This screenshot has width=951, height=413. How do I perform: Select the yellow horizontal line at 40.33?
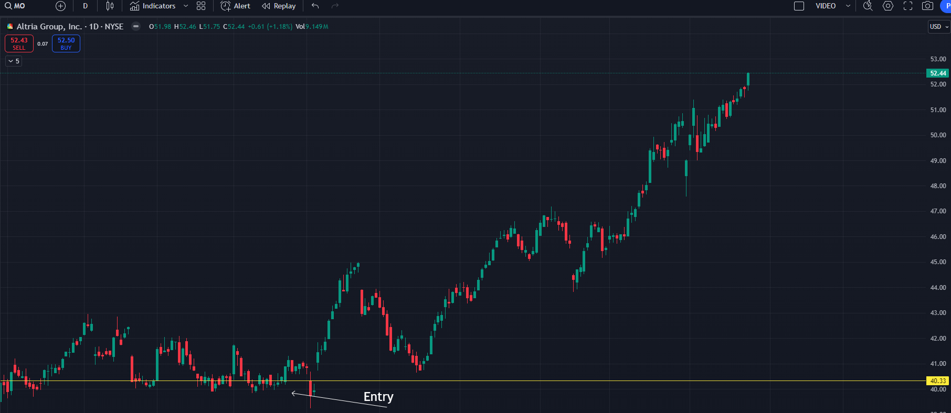coord(462,381)
